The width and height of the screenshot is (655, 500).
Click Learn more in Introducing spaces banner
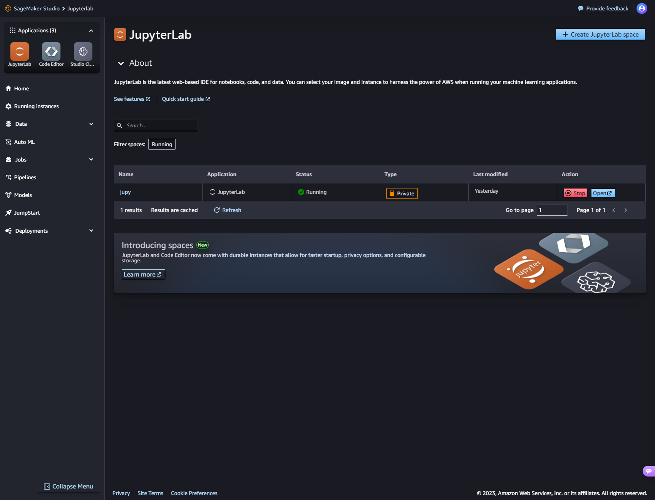pos(143,274)
